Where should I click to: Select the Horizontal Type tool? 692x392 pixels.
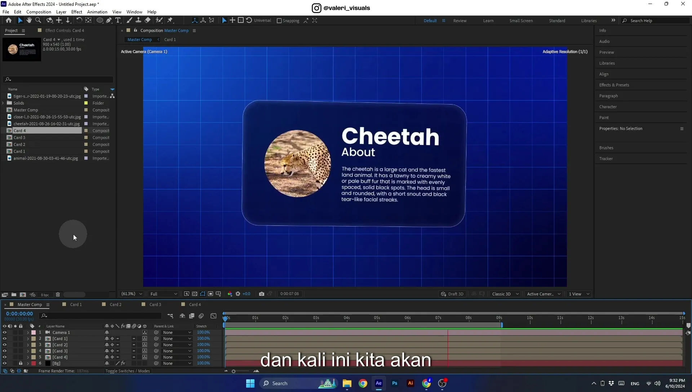point(118,21)
